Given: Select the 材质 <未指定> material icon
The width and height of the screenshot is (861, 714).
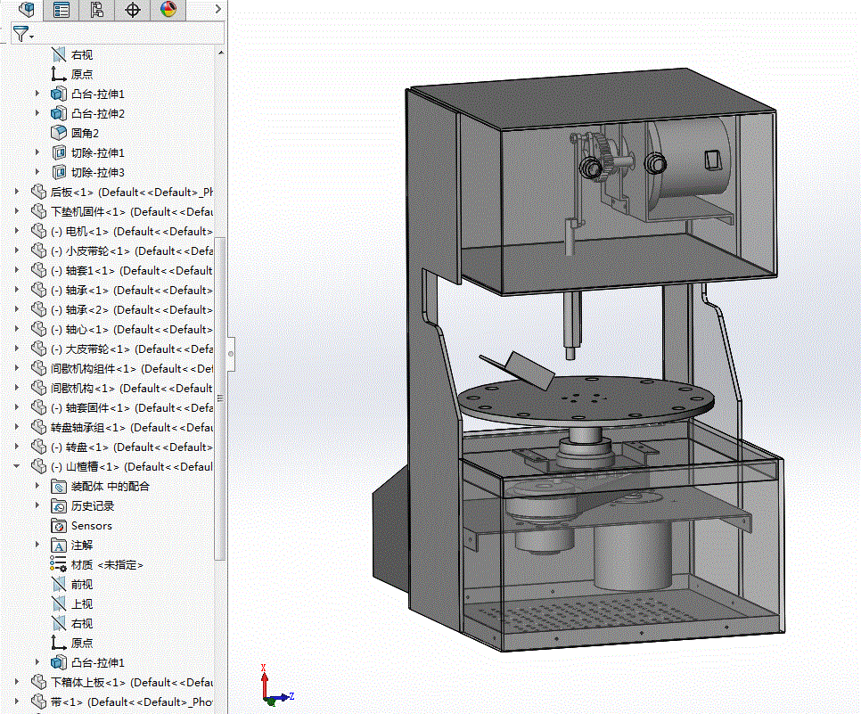Looking at the screenshot, I should 59,564.
